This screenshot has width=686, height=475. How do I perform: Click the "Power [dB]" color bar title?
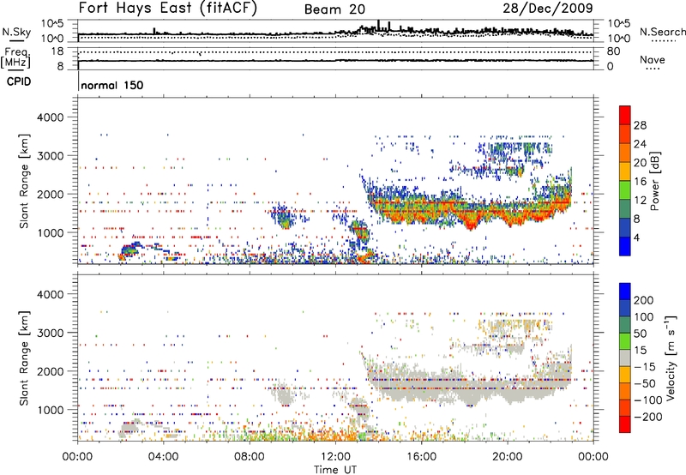[654, 181]
